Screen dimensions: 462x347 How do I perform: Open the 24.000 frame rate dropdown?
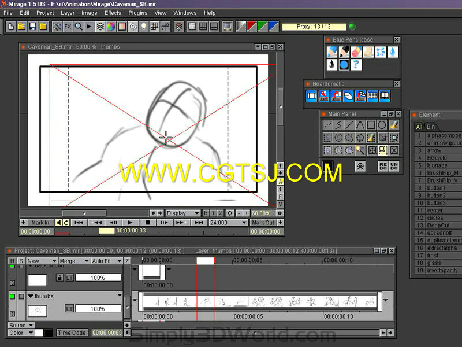coord(228,223)
